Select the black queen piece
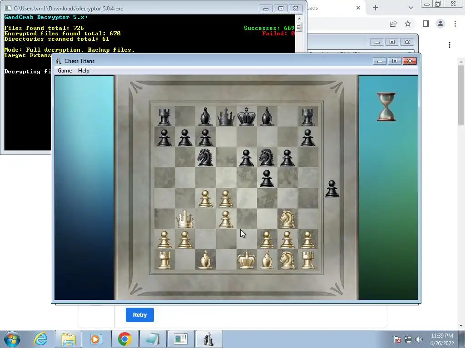465x348 pixels. [x=226, y=116]
